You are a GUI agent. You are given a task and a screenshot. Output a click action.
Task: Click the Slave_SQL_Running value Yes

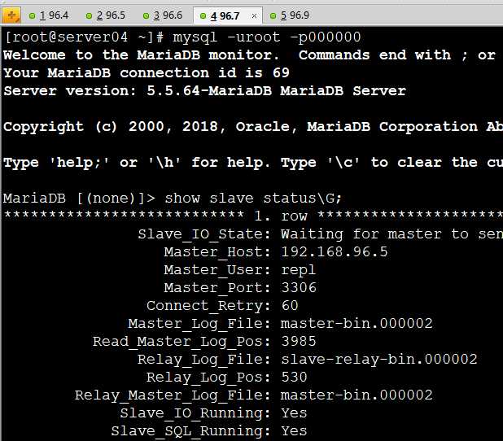point(294,431)
